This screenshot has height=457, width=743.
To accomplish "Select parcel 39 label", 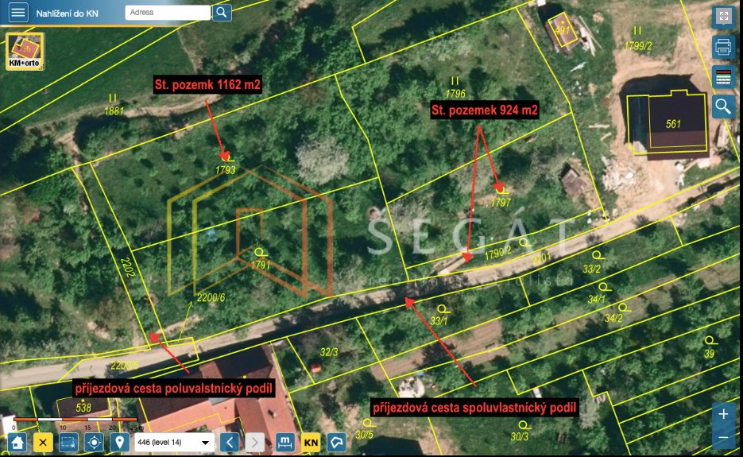I will (x=709, y=353).
